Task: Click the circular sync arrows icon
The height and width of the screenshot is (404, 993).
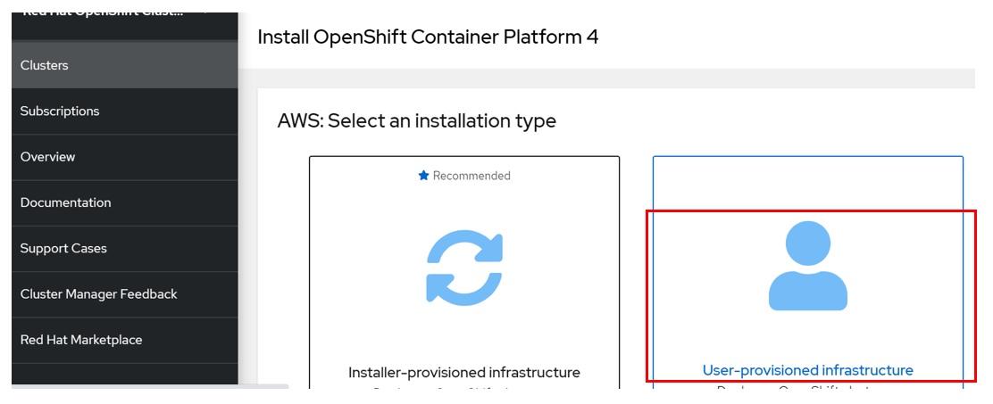Action: 464,268
